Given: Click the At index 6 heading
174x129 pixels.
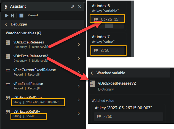Looking at the screenshot, I should tap(101, 6).
